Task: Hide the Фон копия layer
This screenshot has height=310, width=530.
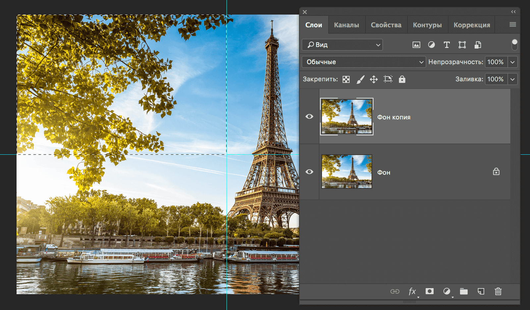Action: coord(309,116)
